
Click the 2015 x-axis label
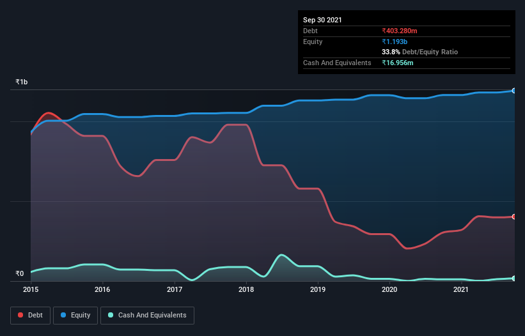(31, 289)
